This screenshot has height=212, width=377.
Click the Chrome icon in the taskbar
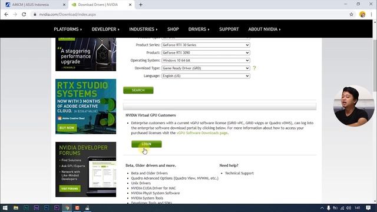67,208
